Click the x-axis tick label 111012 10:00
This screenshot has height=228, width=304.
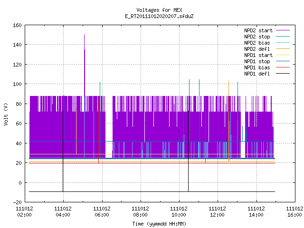[x=179, y=212]
